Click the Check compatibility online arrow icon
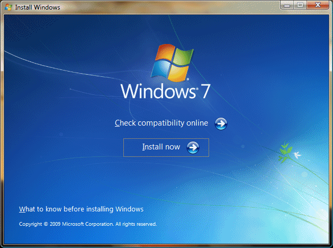 click(x=221, y=123)
